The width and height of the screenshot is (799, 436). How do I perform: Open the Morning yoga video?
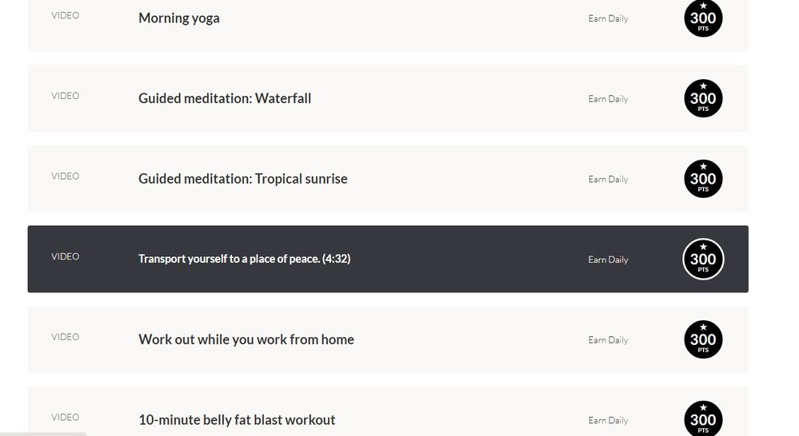[x=179, y=18]
